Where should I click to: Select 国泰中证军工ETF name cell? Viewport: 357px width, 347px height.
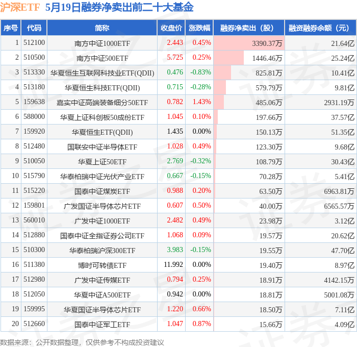pos(102,325)
